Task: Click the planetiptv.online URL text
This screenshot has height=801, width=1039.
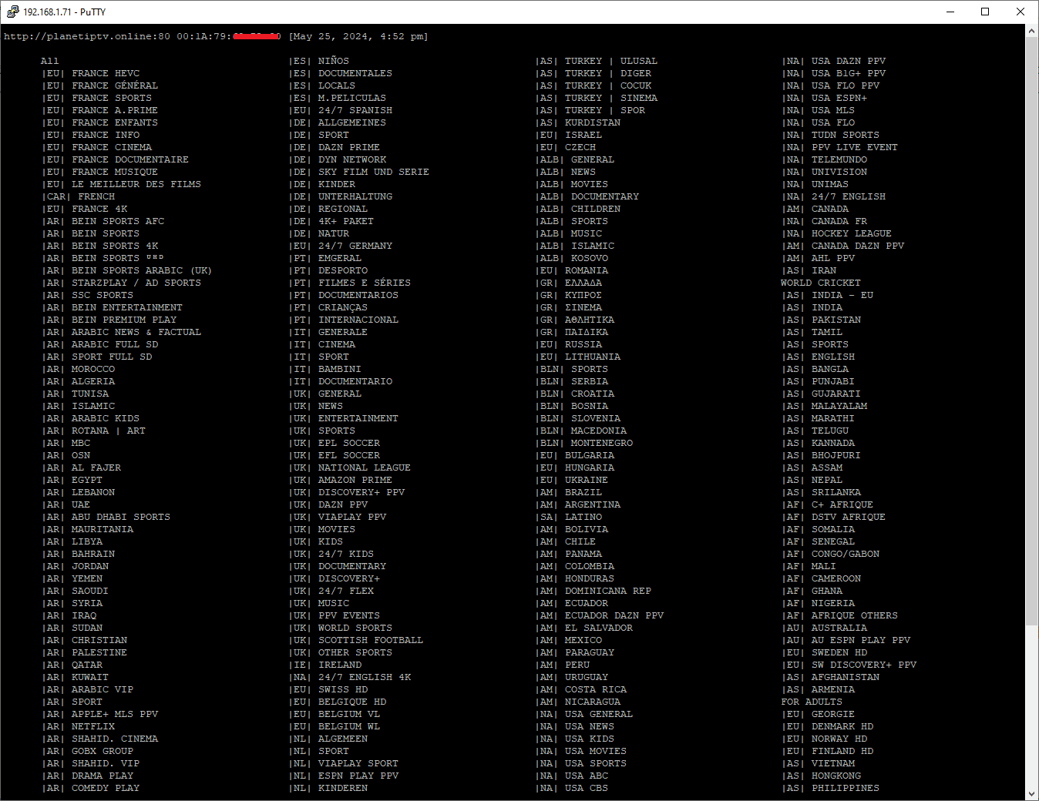Action: tap(87, 36)
